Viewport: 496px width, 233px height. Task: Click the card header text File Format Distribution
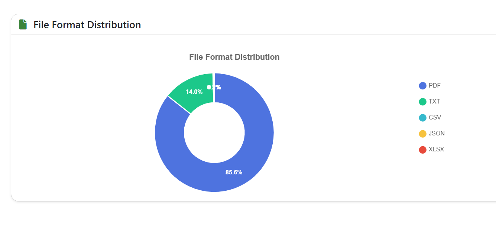87,25
